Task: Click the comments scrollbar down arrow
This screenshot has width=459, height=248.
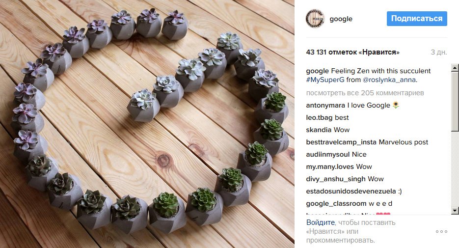Action: (x=455, y=211)
